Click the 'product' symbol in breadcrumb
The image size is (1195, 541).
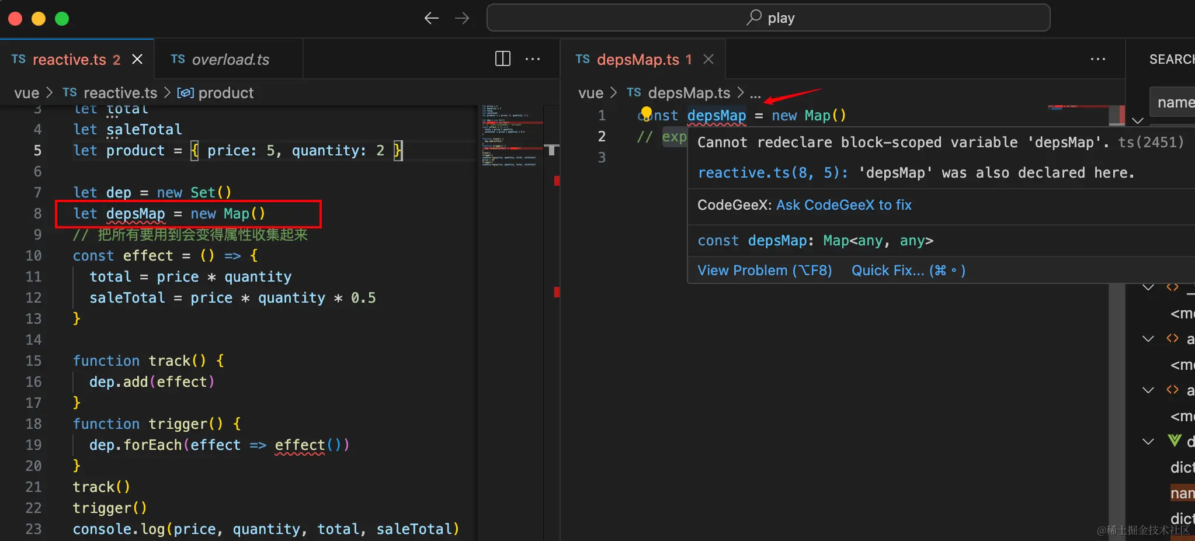[225, 93]
